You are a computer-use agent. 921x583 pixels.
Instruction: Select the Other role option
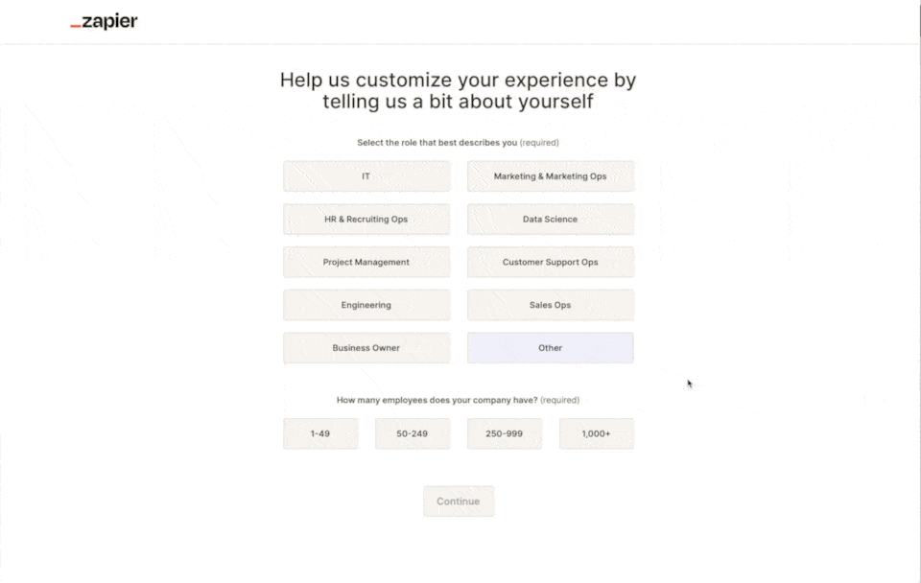551,347
